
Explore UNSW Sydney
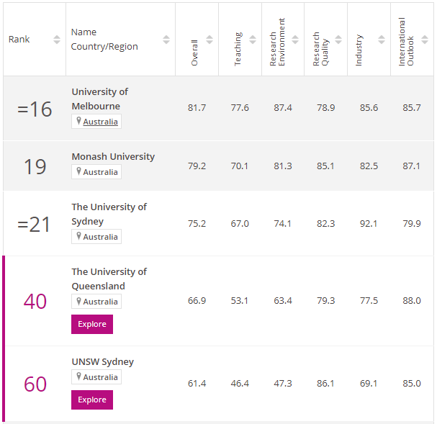tap(92, 400)
